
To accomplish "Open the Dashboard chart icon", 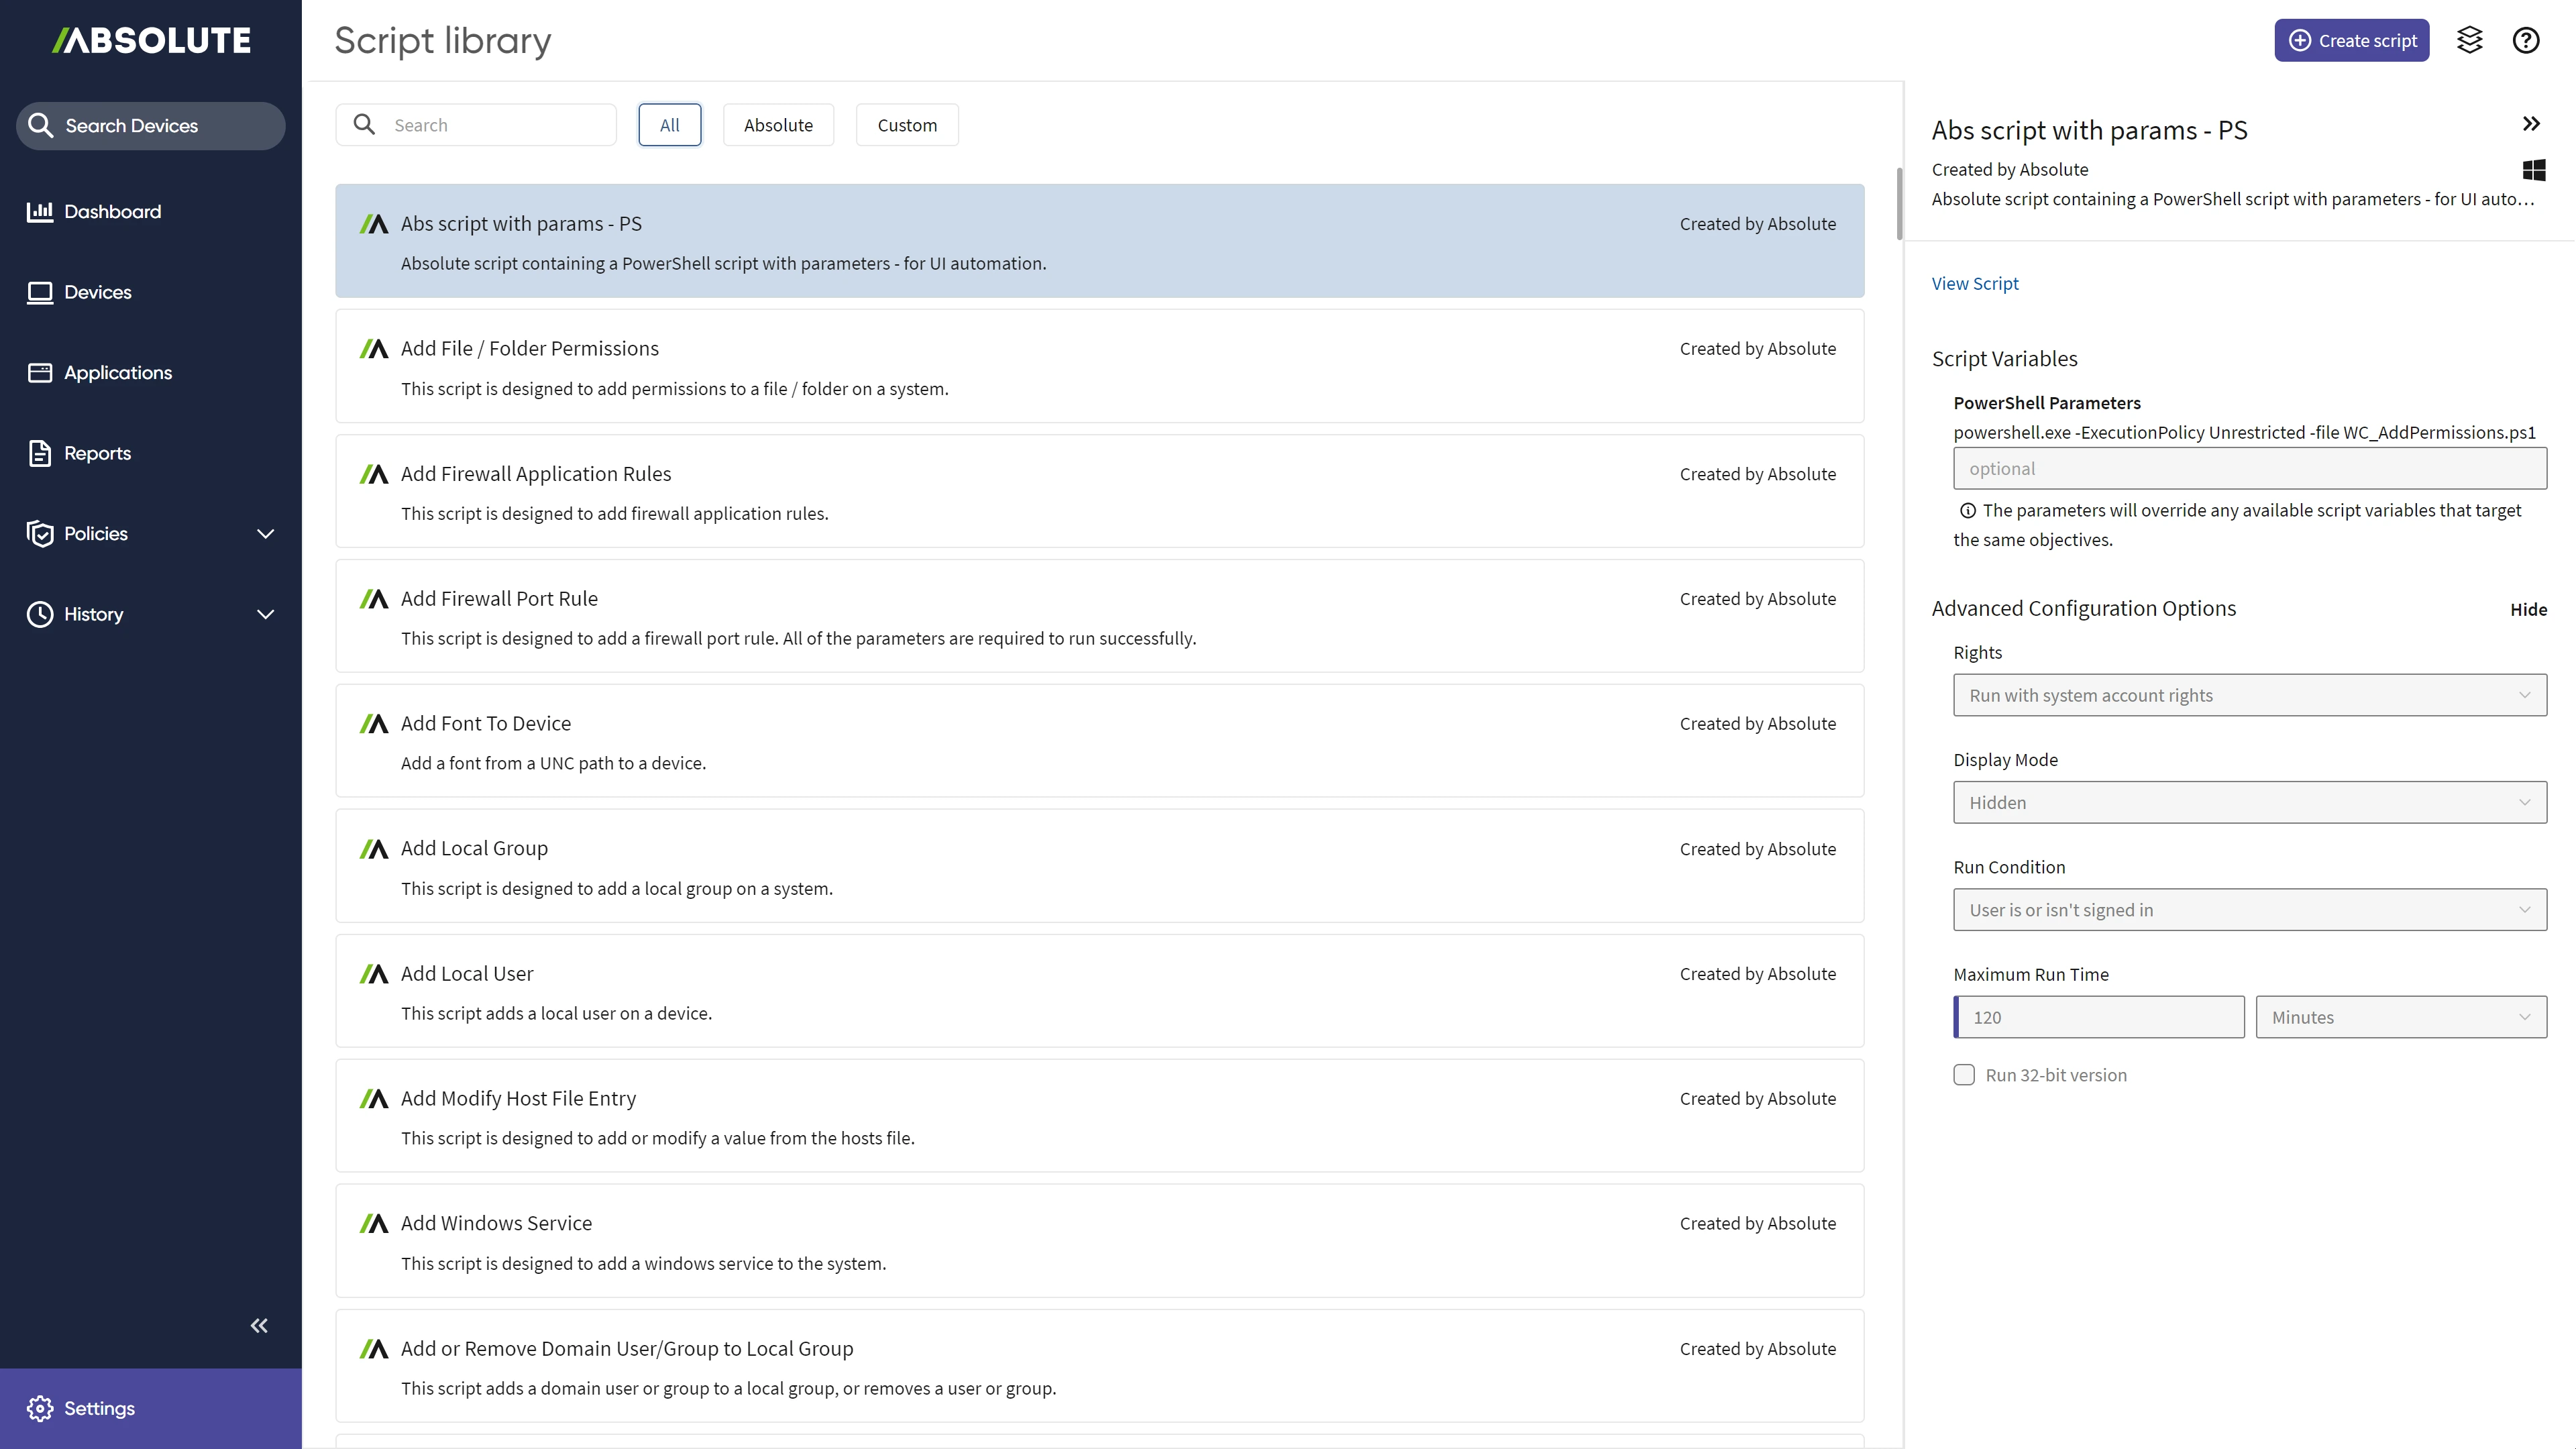I will (40, 211).
